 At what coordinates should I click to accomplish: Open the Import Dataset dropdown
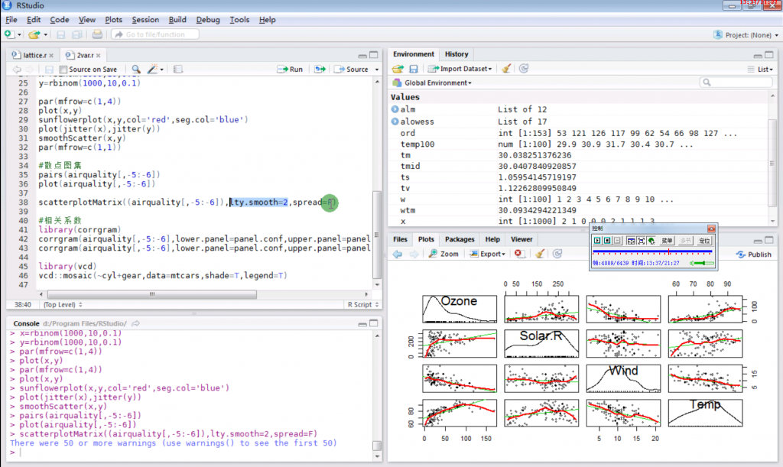[460, 69]
